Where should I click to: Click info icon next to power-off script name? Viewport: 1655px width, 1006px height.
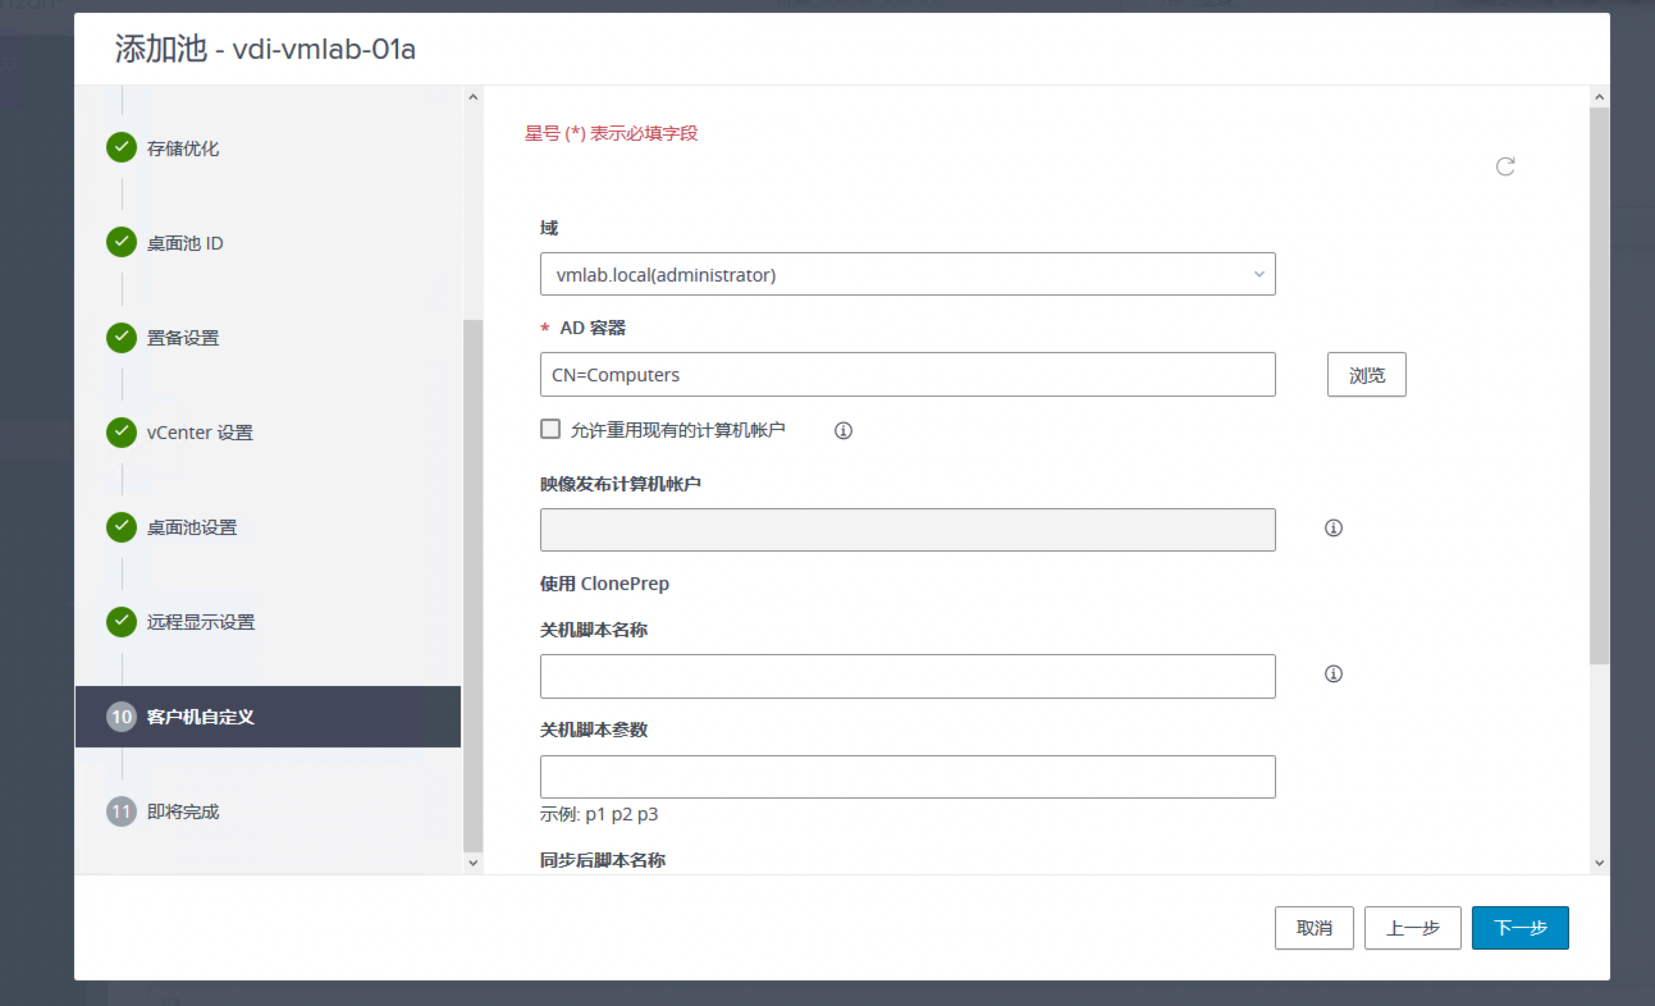coord(1332,674)
